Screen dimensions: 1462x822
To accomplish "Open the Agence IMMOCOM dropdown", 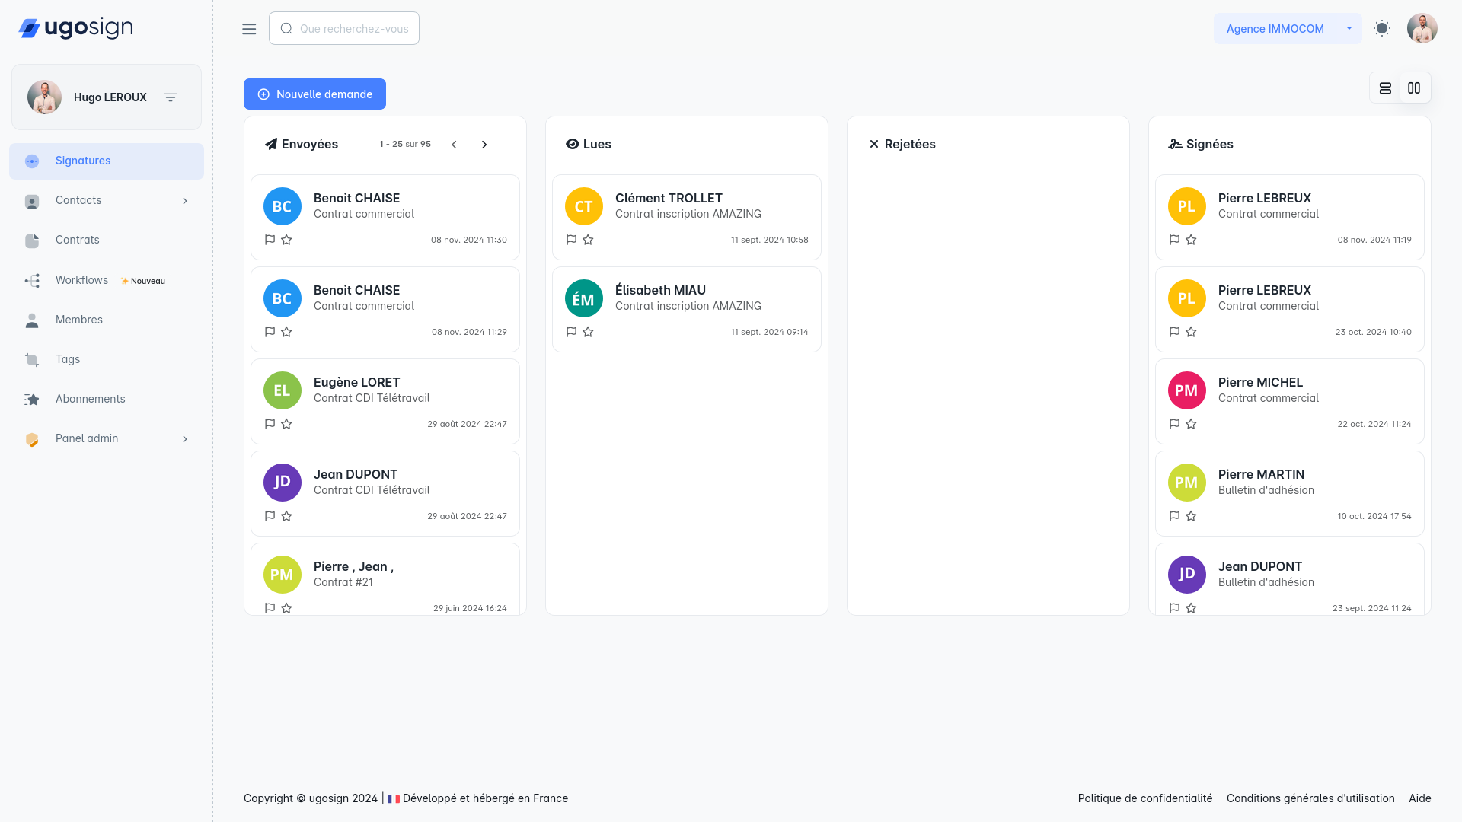I will (1349, 29).
